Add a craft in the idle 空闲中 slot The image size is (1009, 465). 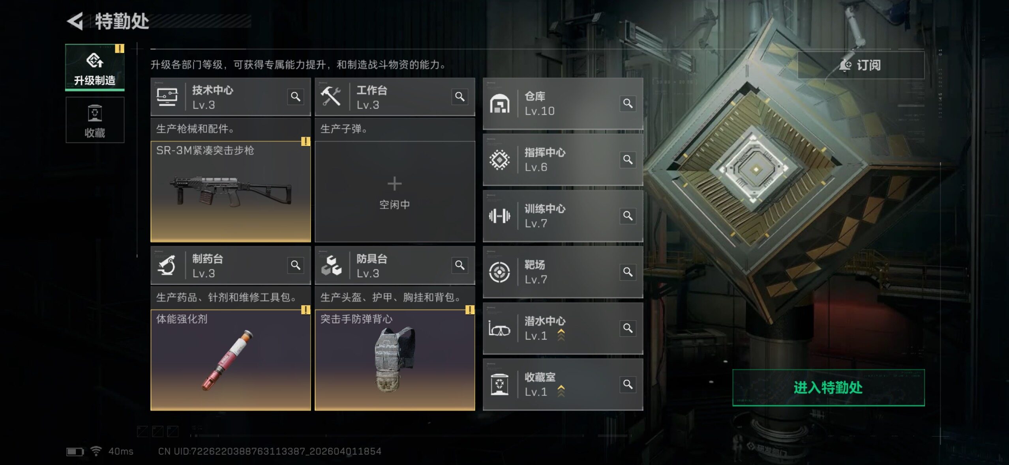coord(395,192)
